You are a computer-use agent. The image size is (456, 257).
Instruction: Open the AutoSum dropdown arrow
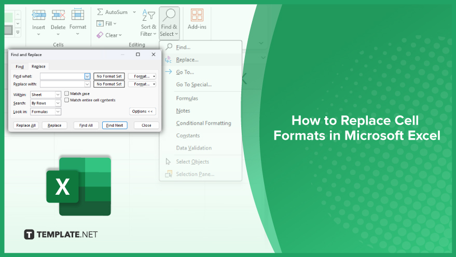134,12
